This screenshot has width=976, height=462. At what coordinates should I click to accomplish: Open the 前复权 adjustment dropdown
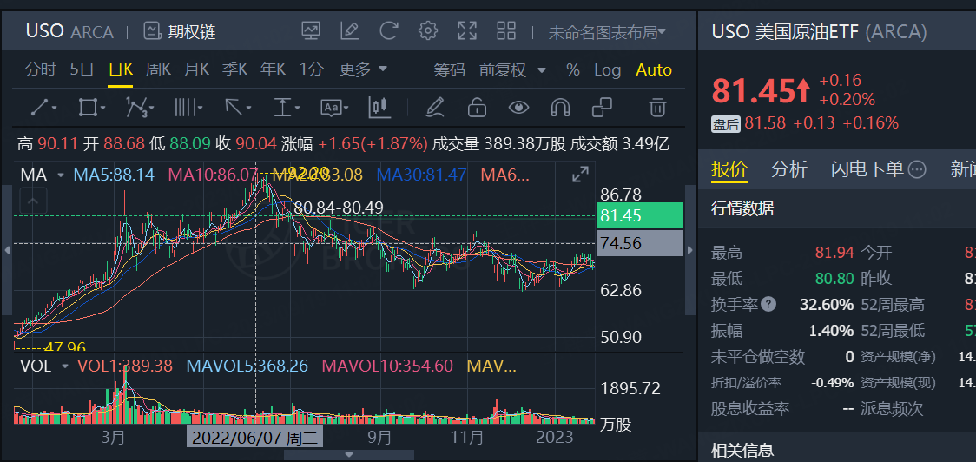(x=512, y=70)
